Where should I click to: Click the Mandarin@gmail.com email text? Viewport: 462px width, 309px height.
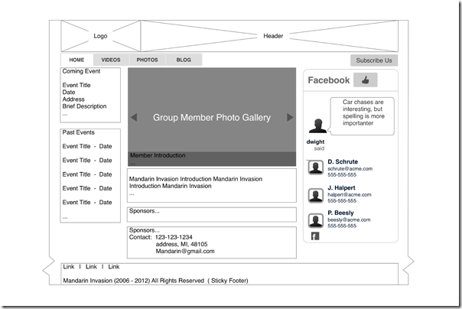coord(185,252)
